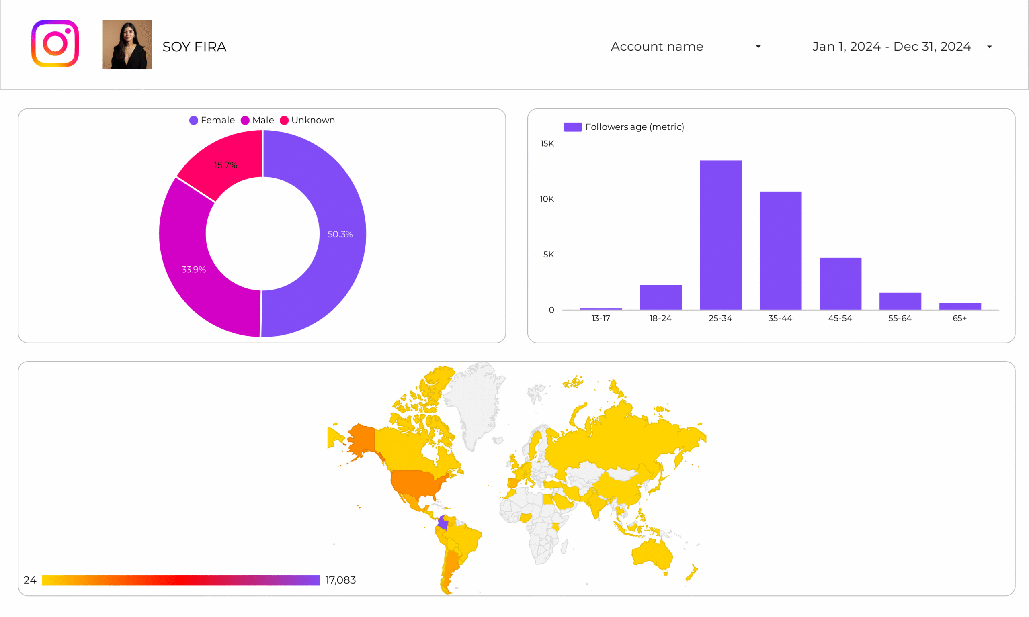The height and width of the screenshot is (617, 1029).
Task: Click the 18-24 age bar
Action: [x=660, y=297]
